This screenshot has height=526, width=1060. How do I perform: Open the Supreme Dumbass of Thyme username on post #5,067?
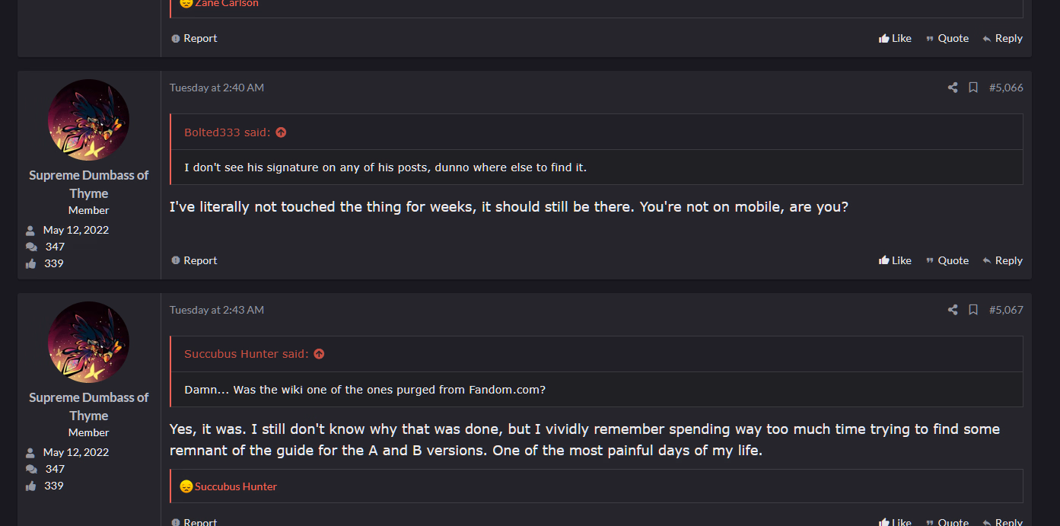tap(88, 406)
